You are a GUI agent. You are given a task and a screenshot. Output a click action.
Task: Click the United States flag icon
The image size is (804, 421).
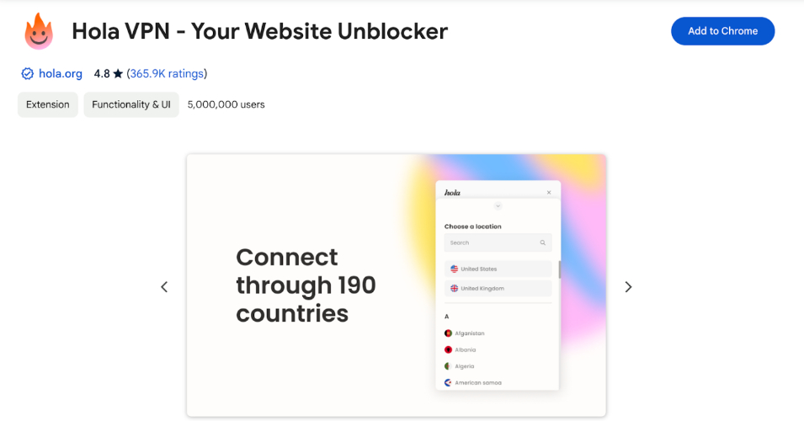pyautogui.click(x=455, y=269)
